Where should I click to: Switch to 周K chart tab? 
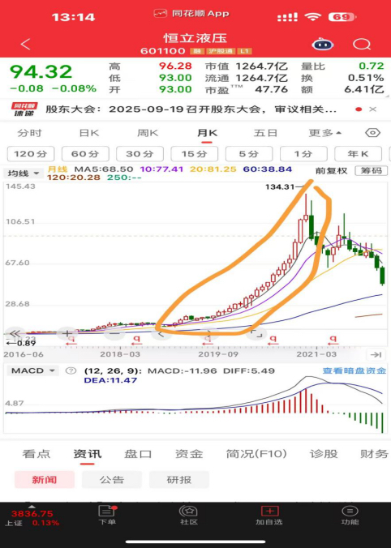tap(148, 133)
